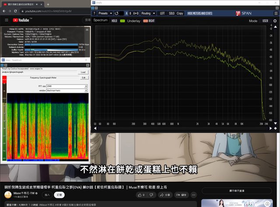This screenshot has height=207, width=280.
Task: Open the Presets dropdown in SPAN
Action: (105, 14)
